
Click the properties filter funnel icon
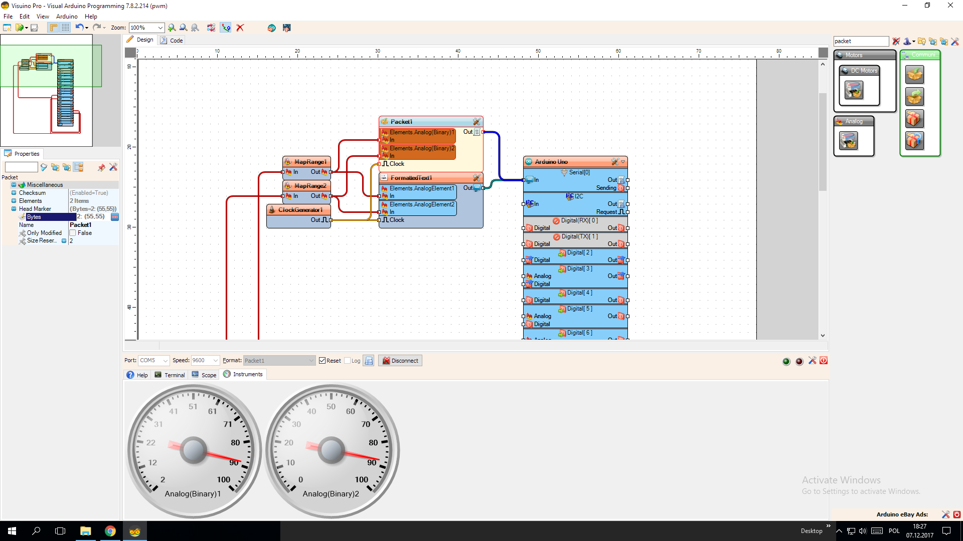44,167
